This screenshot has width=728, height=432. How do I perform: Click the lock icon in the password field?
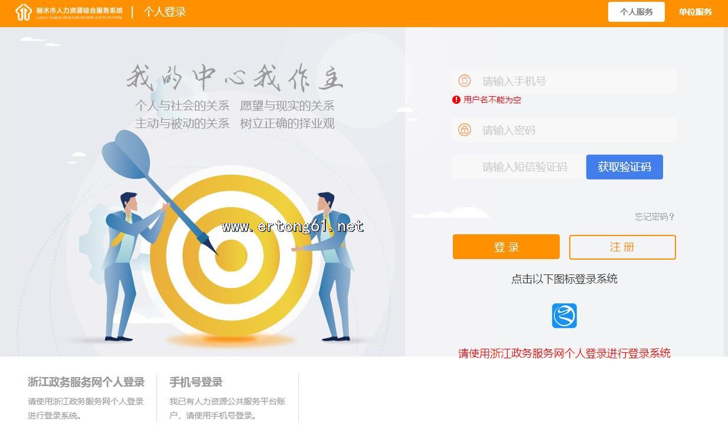[465, 130]
